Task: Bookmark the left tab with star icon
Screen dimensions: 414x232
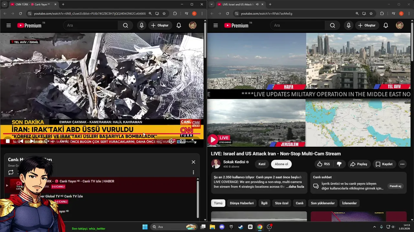Action: click(164, 14)
